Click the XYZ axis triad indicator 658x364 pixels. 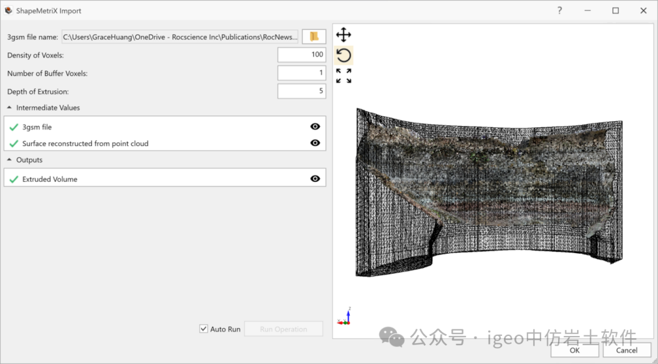coord(345,317)
